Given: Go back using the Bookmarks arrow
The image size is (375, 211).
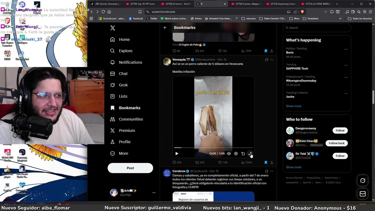Looking at the screenshot, I should (x=165, y=28).
